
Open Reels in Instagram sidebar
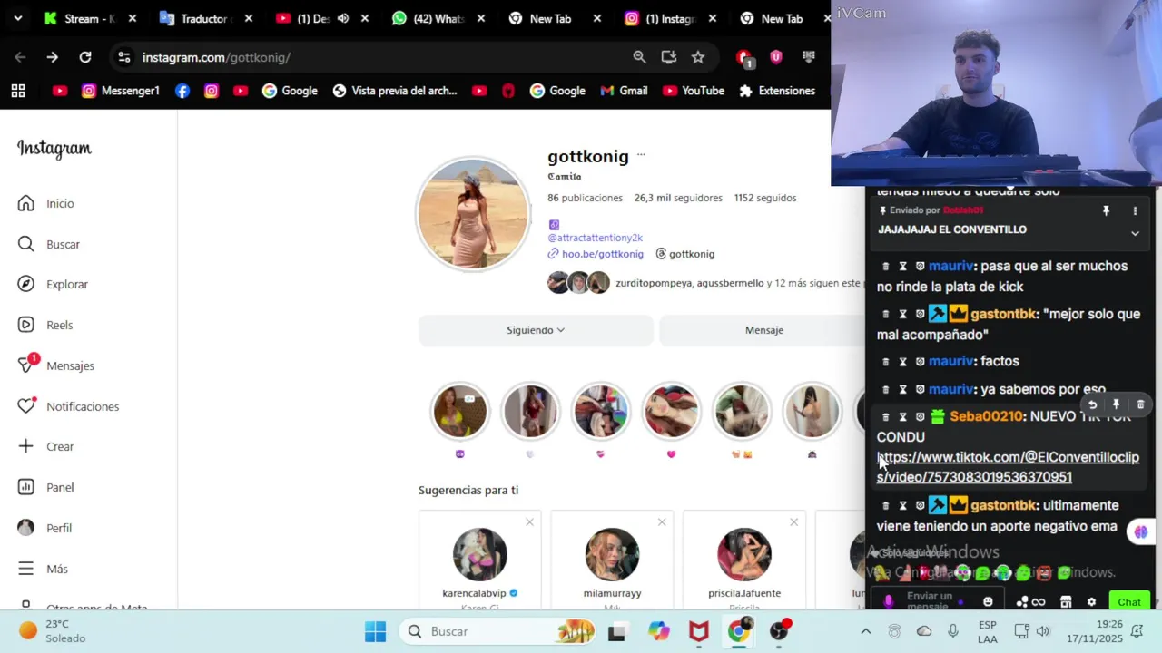click(45, 325)
